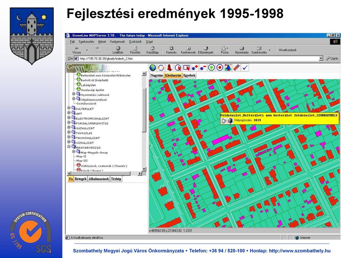This screenshot has height=258, width=341.
Task: Click the colorful polygon selection tool
Action: click(228, 68)
